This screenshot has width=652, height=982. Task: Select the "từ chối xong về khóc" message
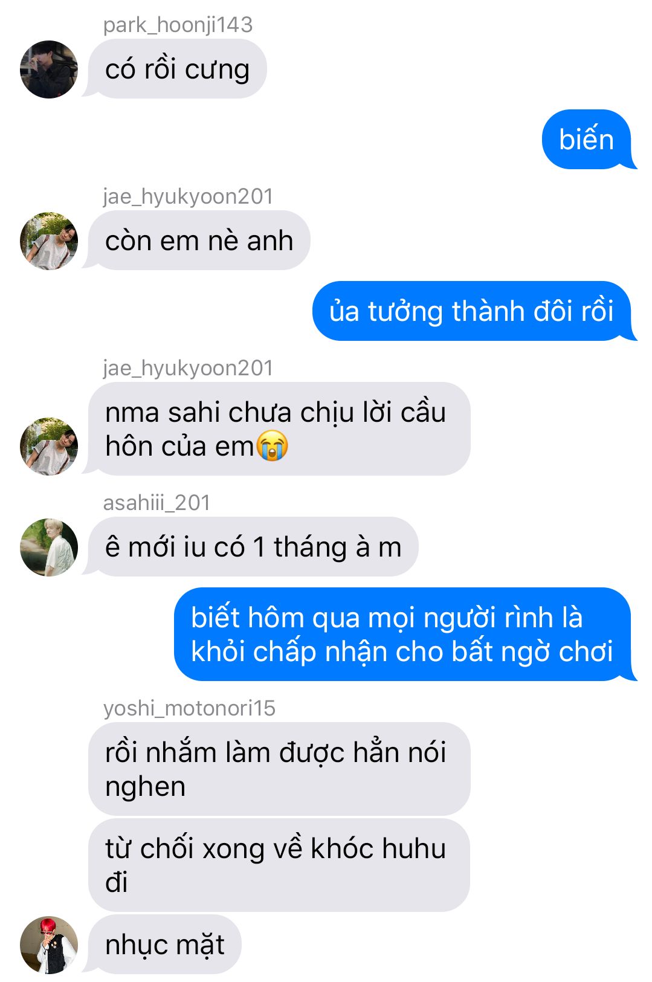pyautogui.click(x=279, y=865)
